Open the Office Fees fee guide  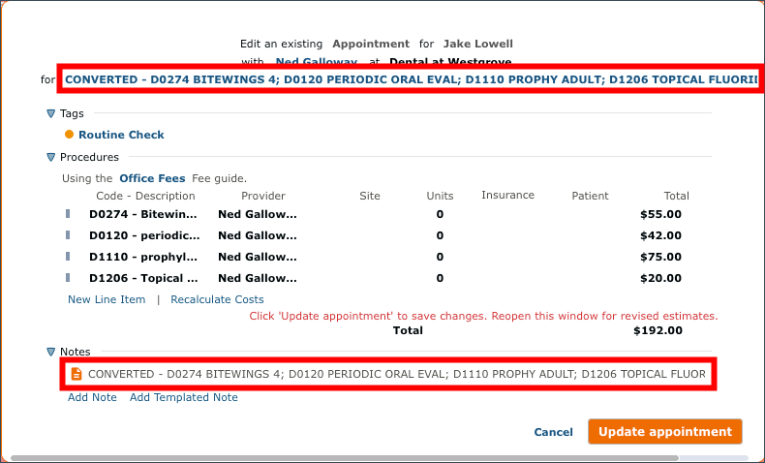click(x=152, y=178)
